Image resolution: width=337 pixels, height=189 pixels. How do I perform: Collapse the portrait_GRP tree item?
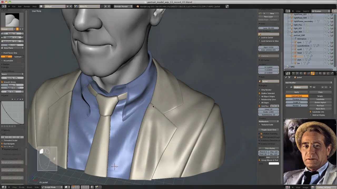[x=288, y=35]
